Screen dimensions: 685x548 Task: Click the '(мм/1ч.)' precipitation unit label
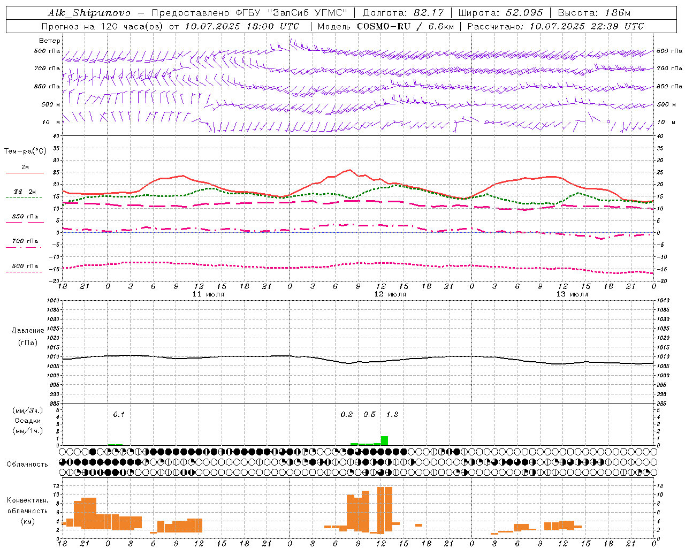[28, 431]
